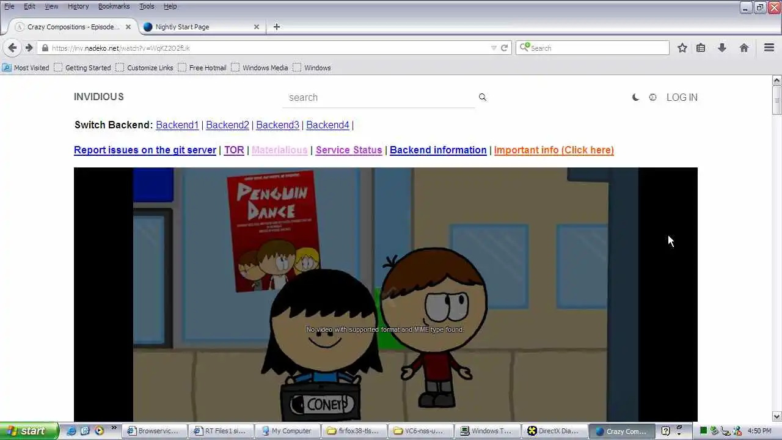Image resolution: width=782 pixels, height=440 pixels.
Task: Switch to the Nightly Start Page tab
Action: point(200,27)
